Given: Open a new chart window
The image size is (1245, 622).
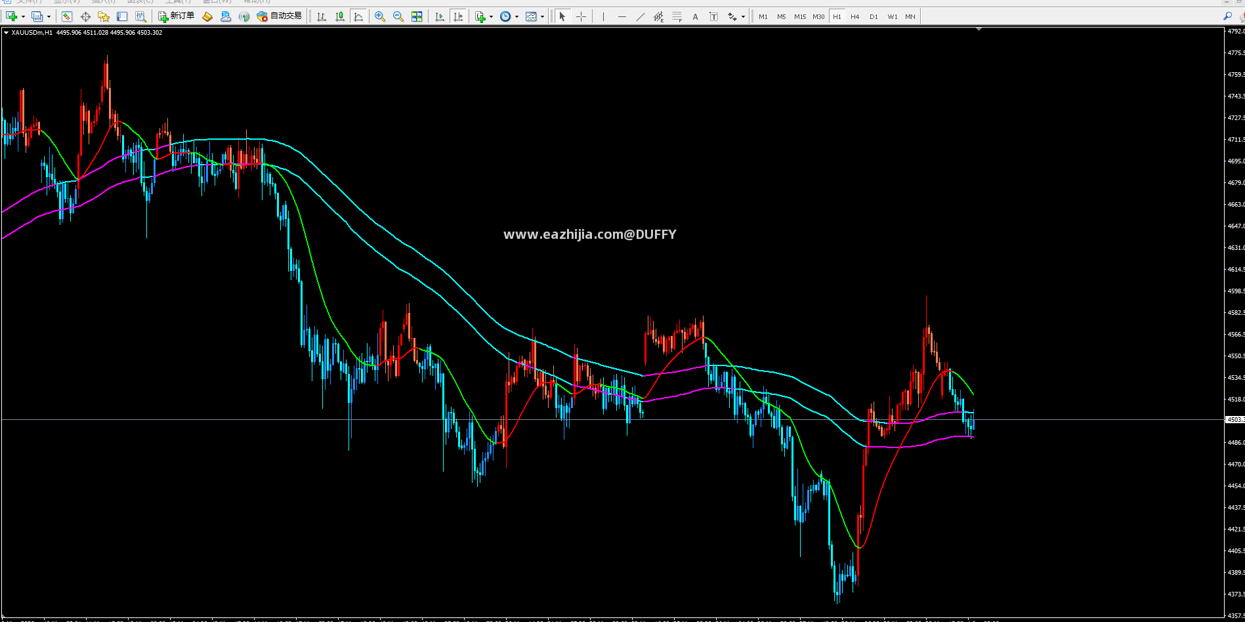Looking at the screenshot, I should pos(11,16).
